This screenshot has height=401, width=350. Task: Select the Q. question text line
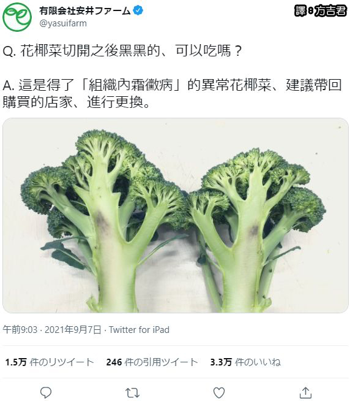click(x=122, y=51)
